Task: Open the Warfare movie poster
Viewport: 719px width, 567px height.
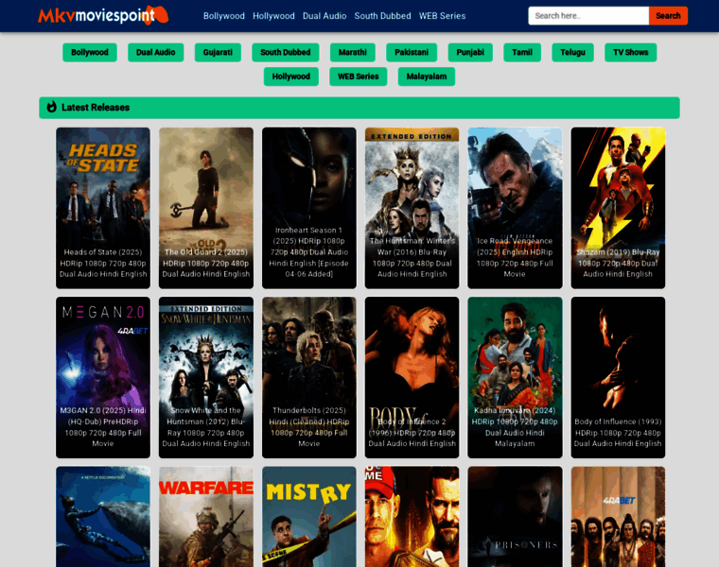Action: tap(206, 517)
